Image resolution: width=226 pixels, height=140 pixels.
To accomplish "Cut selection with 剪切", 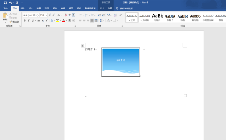I will pyautogui.click(x=13, y=14).
